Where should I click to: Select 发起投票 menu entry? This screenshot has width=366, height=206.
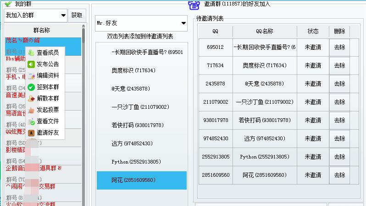coord(45,110)
